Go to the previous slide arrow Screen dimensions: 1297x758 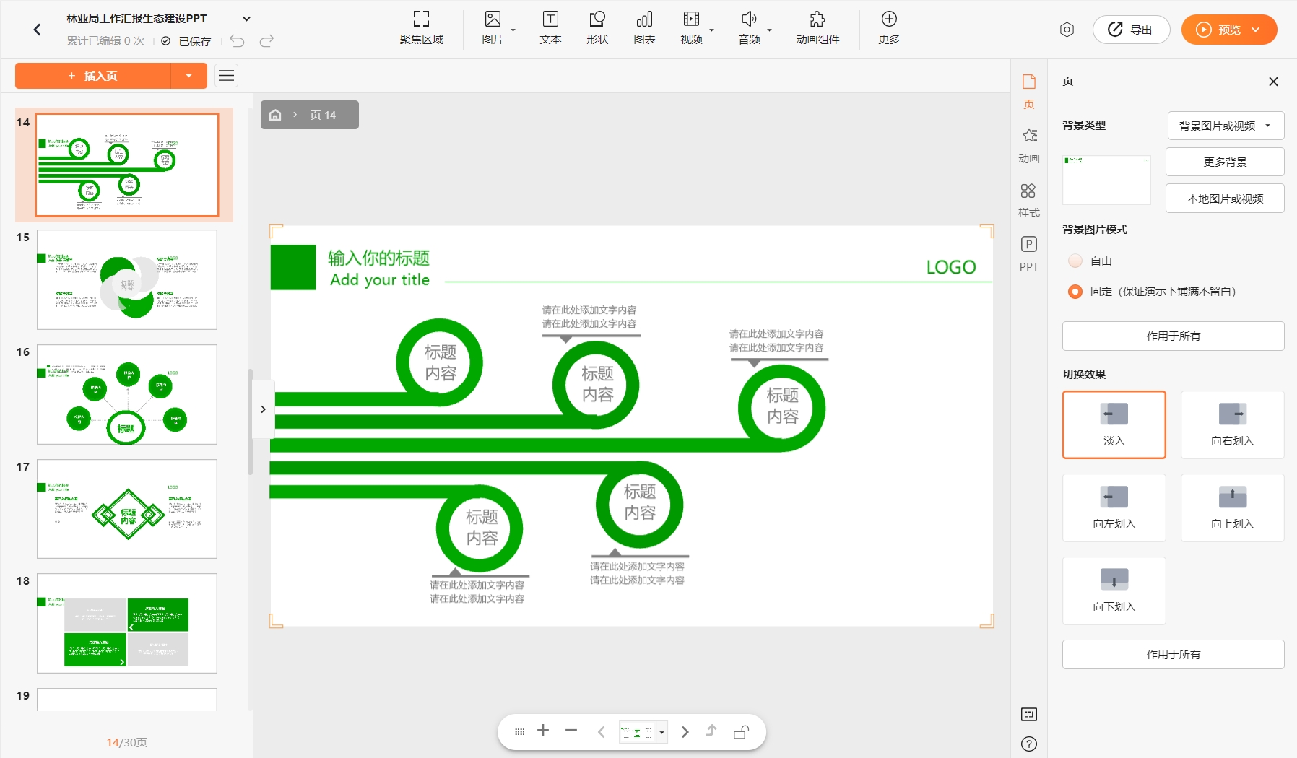pos(601,732)
